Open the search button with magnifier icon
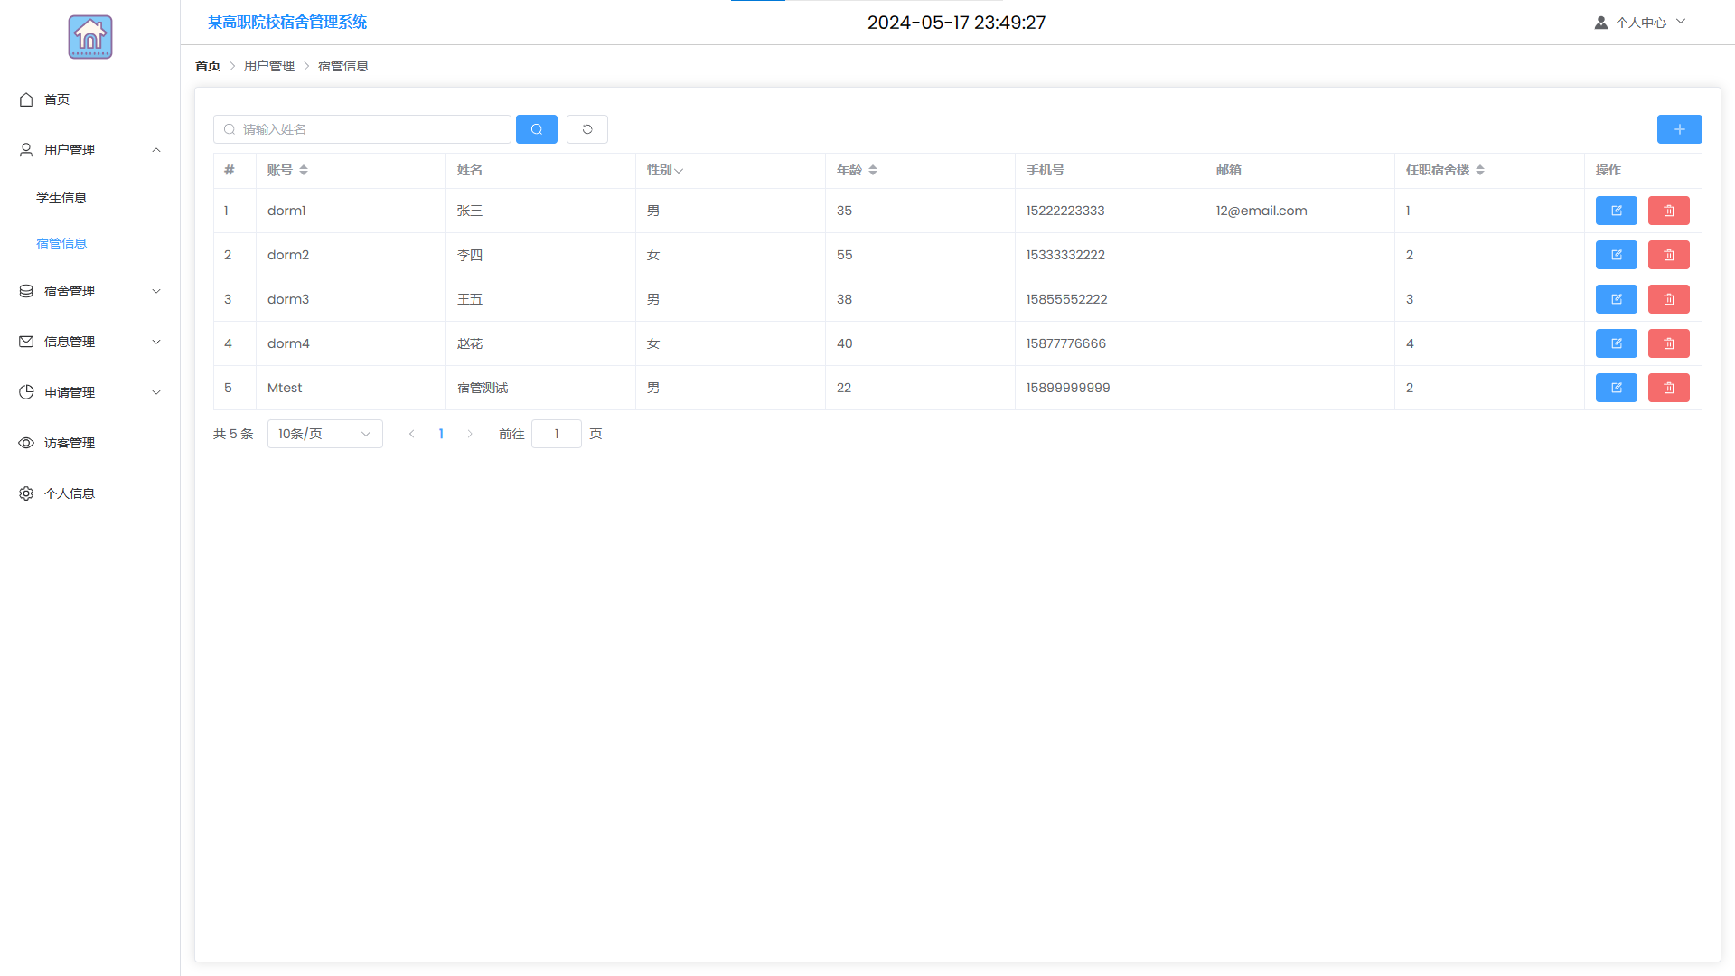The image size is (1735, 976). [x=537, y=129]
